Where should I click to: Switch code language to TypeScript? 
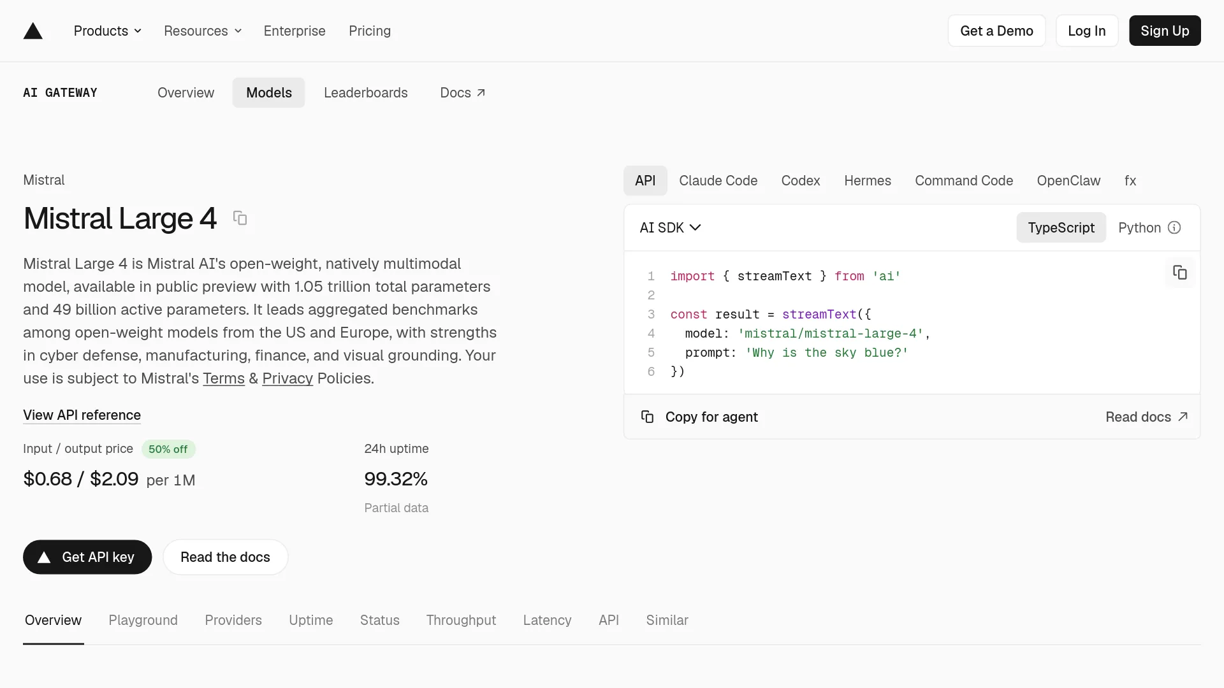point(1061,227)
